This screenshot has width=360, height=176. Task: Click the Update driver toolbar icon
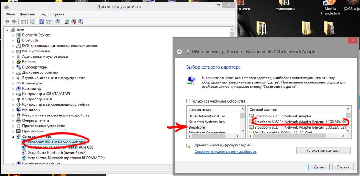tap(67, 21)
